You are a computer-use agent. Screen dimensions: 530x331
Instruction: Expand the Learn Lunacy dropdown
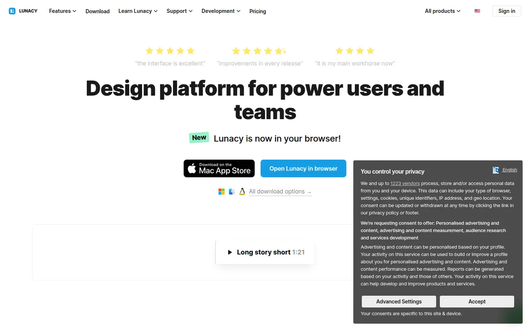(x=138, y=11)
